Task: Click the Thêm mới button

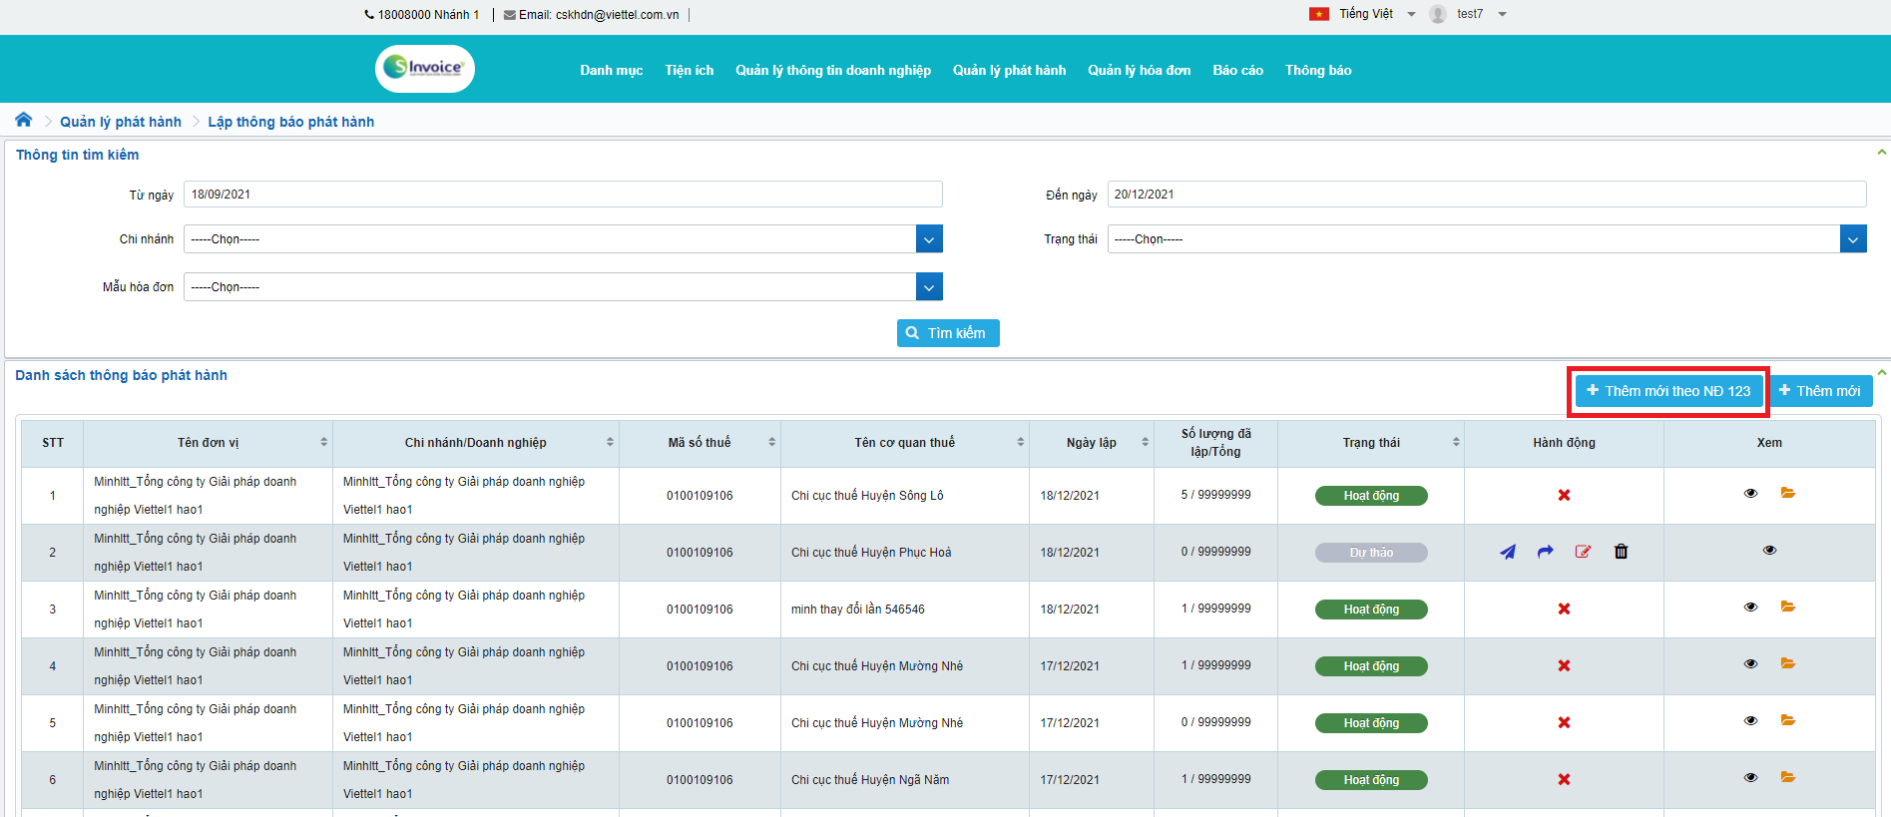Action: coord(1820,391)
